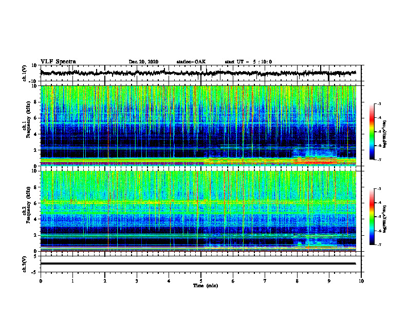Viewport: 407px width, 315px height.
Task: Click the ch.1 spectrogram color scale bar
Action: click(x=372, y=132)
